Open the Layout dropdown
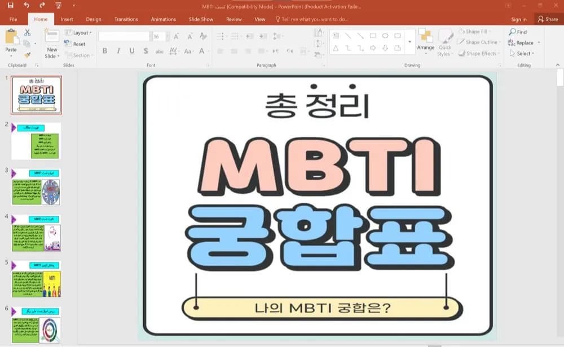 click(x=78, y=33)
